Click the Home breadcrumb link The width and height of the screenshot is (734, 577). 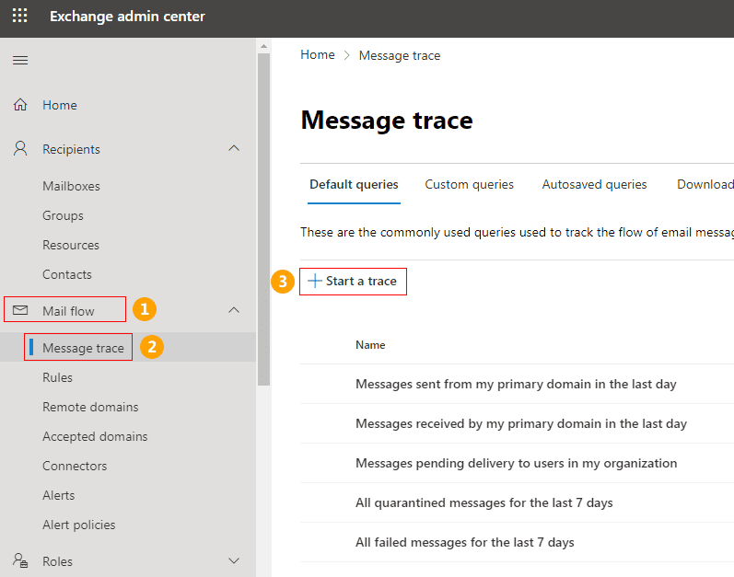318,55
